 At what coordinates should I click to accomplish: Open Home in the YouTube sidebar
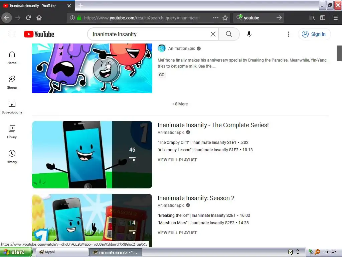12,58
